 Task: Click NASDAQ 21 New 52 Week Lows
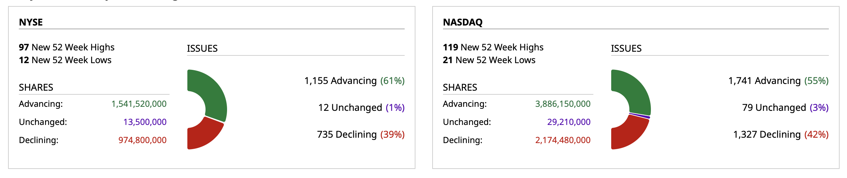click(x=489, y=60)
